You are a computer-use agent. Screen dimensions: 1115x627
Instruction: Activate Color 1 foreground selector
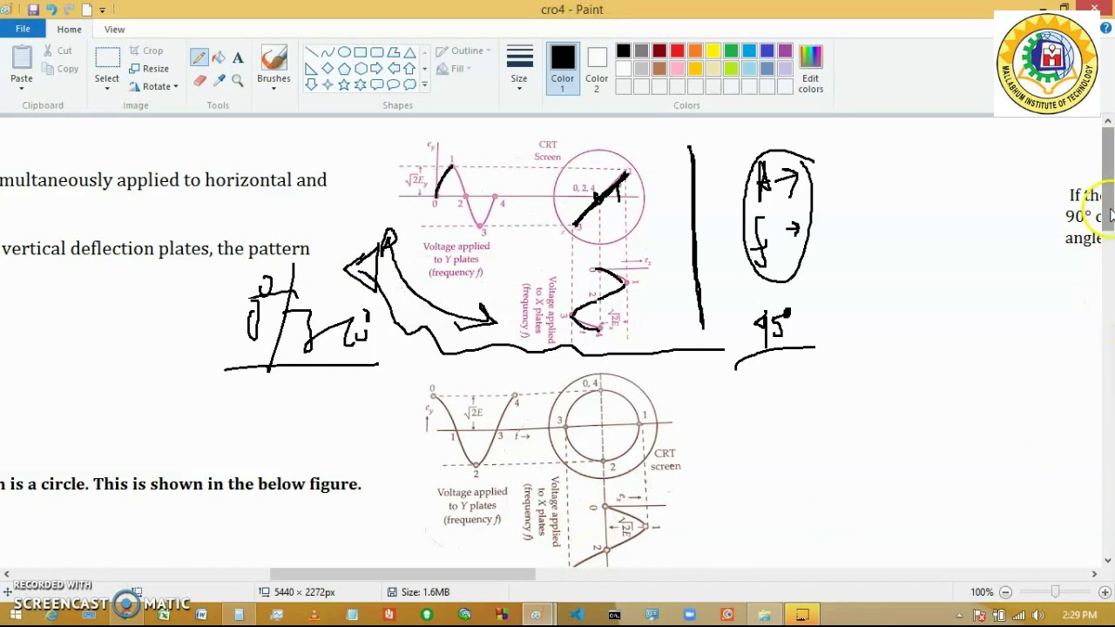[x=563, y=68]
